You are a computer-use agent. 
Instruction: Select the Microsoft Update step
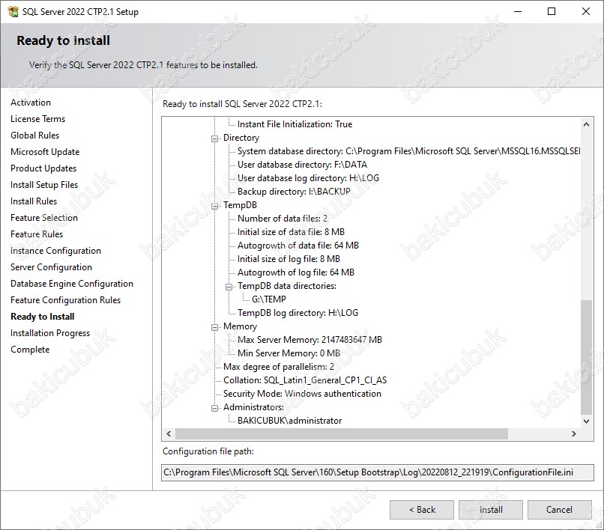click(x=45, y=152)
